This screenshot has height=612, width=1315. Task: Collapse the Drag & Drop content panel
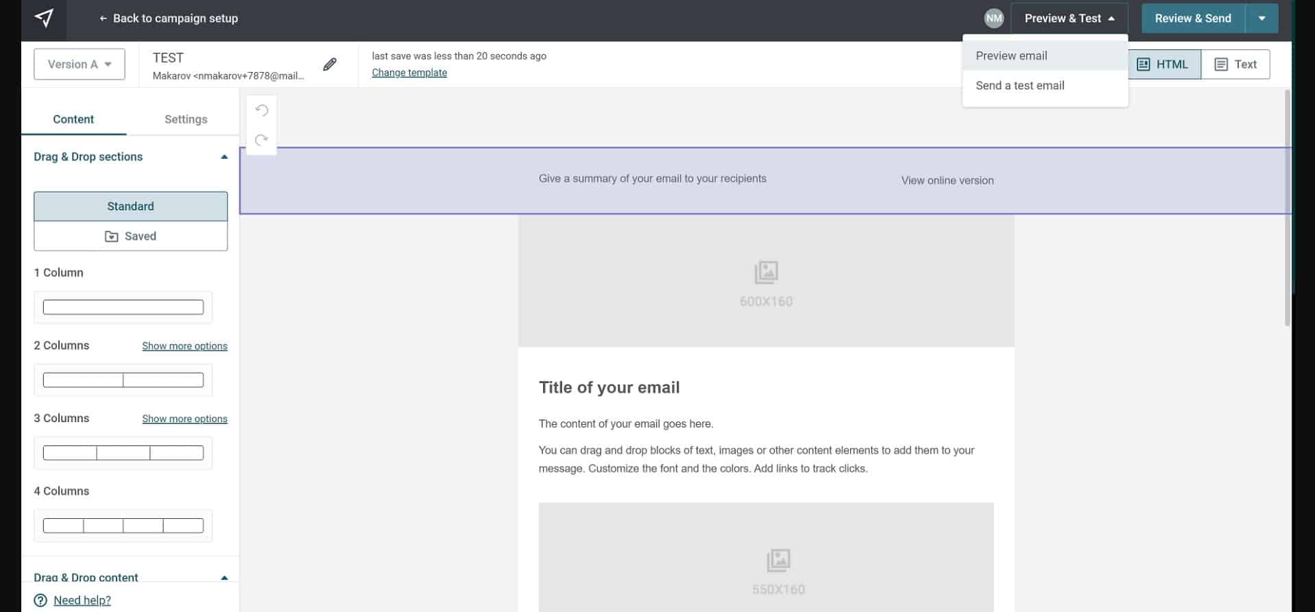coord(224,577)
